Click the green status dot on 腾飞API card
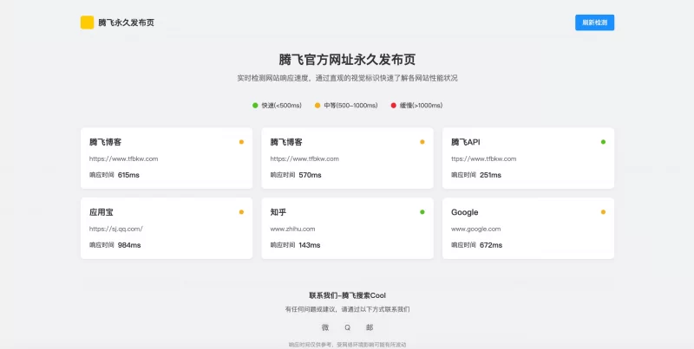Image resolution: width=694 pixels, height=349 pixels. pyautogui.click(x=603, y=142)
